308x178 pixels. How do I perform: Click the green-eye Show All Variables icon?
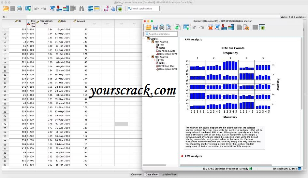click(119, 9)
